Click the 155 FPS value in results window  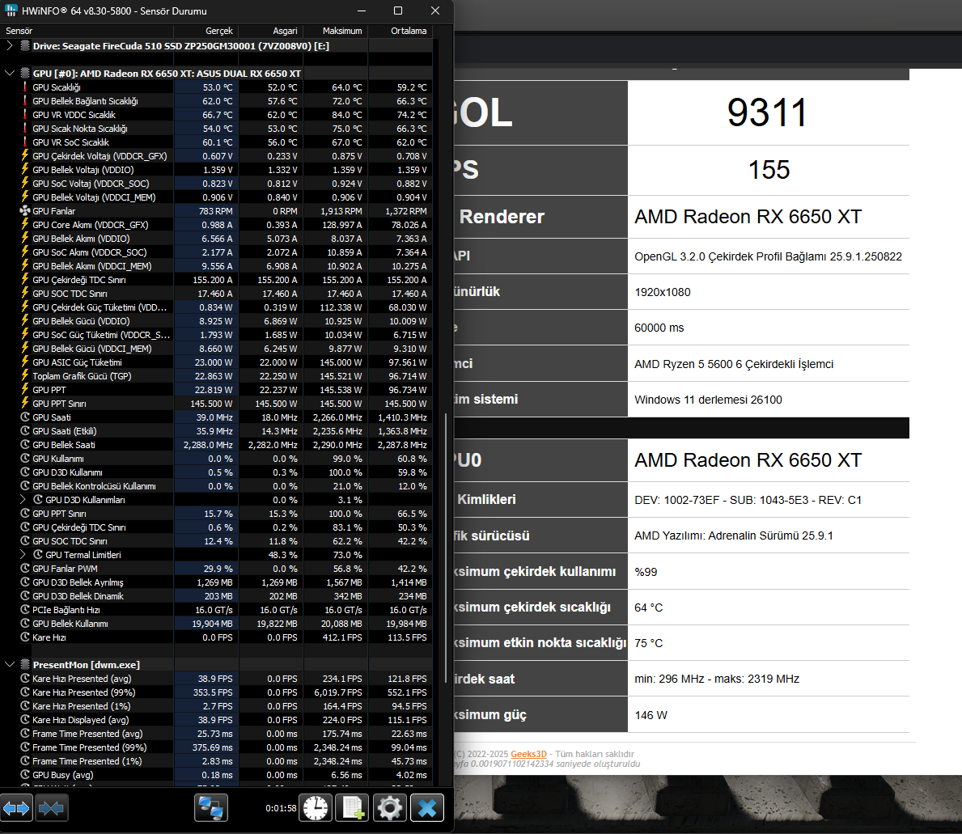769,170
